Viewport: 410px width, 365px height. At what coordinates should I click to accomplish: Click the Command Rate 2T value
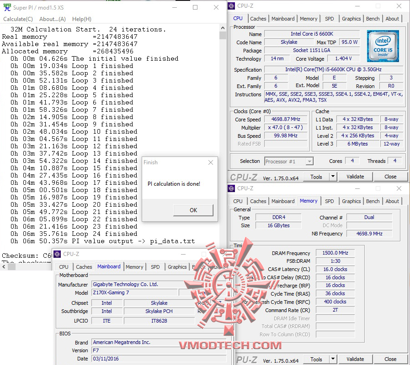335,310
